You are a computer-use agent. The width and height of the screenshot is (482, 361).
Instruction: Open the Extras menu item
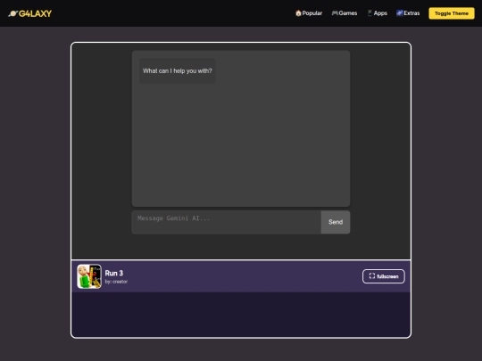click(x=408, y=13)
